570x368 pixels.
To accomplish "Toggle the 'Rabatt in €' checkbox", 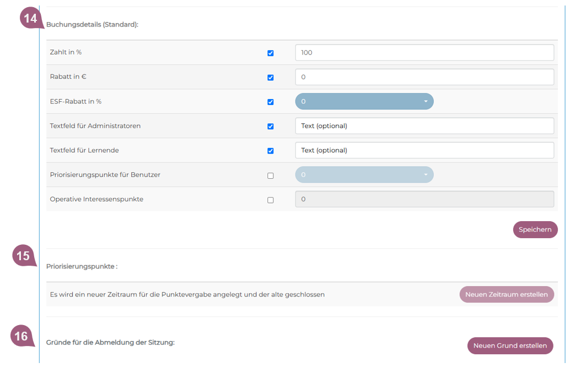I will [270, 78].
